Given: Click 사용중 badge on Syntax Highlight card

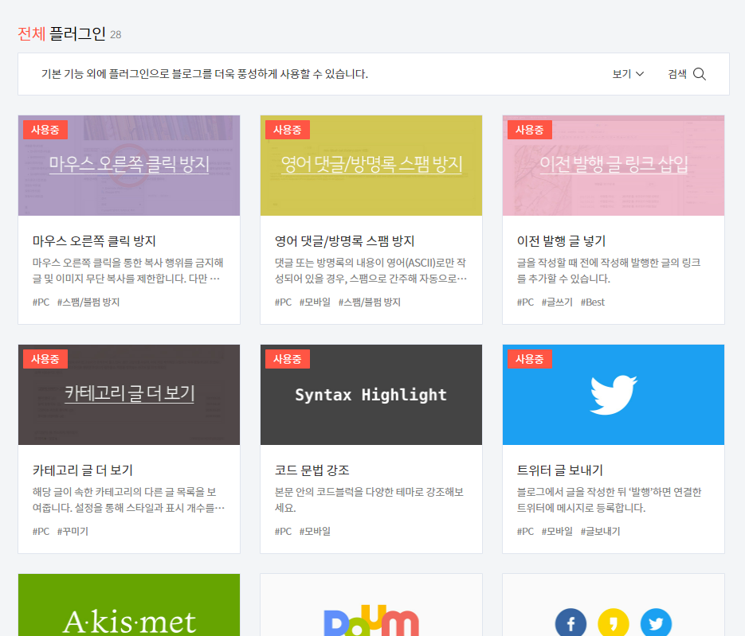Looking at the screenshot, I should pyautogui.click(x=288, y=359).
